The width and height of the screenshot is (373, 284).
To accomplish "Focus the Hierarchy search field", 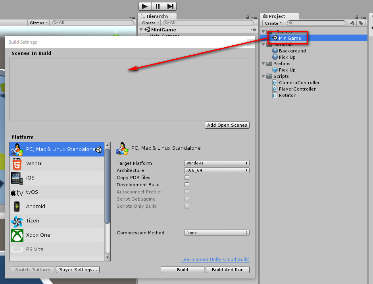I will point(209,23).
